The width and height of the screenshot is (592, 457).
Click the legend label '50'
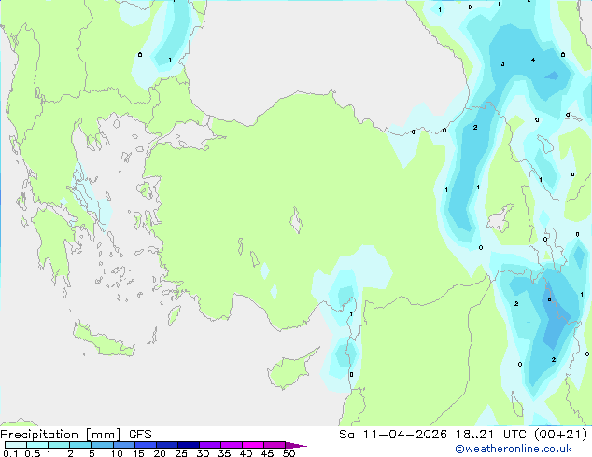pyautogui.click(x=289, y=453)
